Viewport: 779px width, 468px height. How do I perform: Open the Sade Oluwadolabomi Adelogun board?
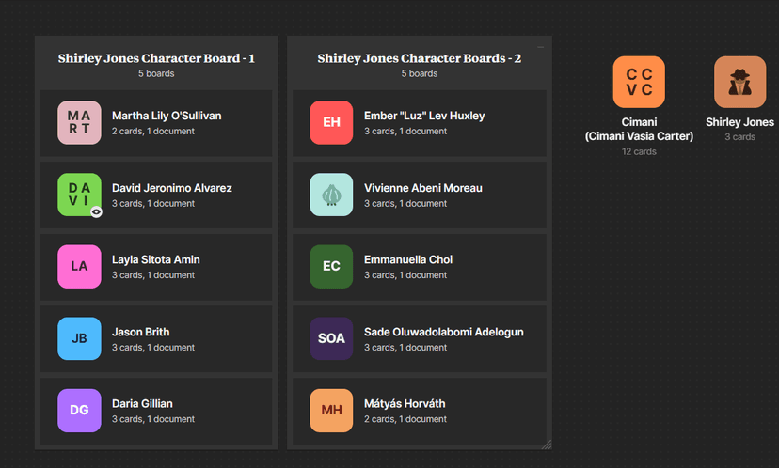(444, 332)
